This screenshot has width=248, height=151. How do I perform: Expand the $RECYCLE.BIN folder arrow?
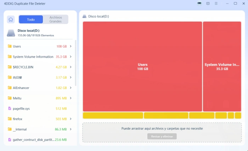coord(71,67)
